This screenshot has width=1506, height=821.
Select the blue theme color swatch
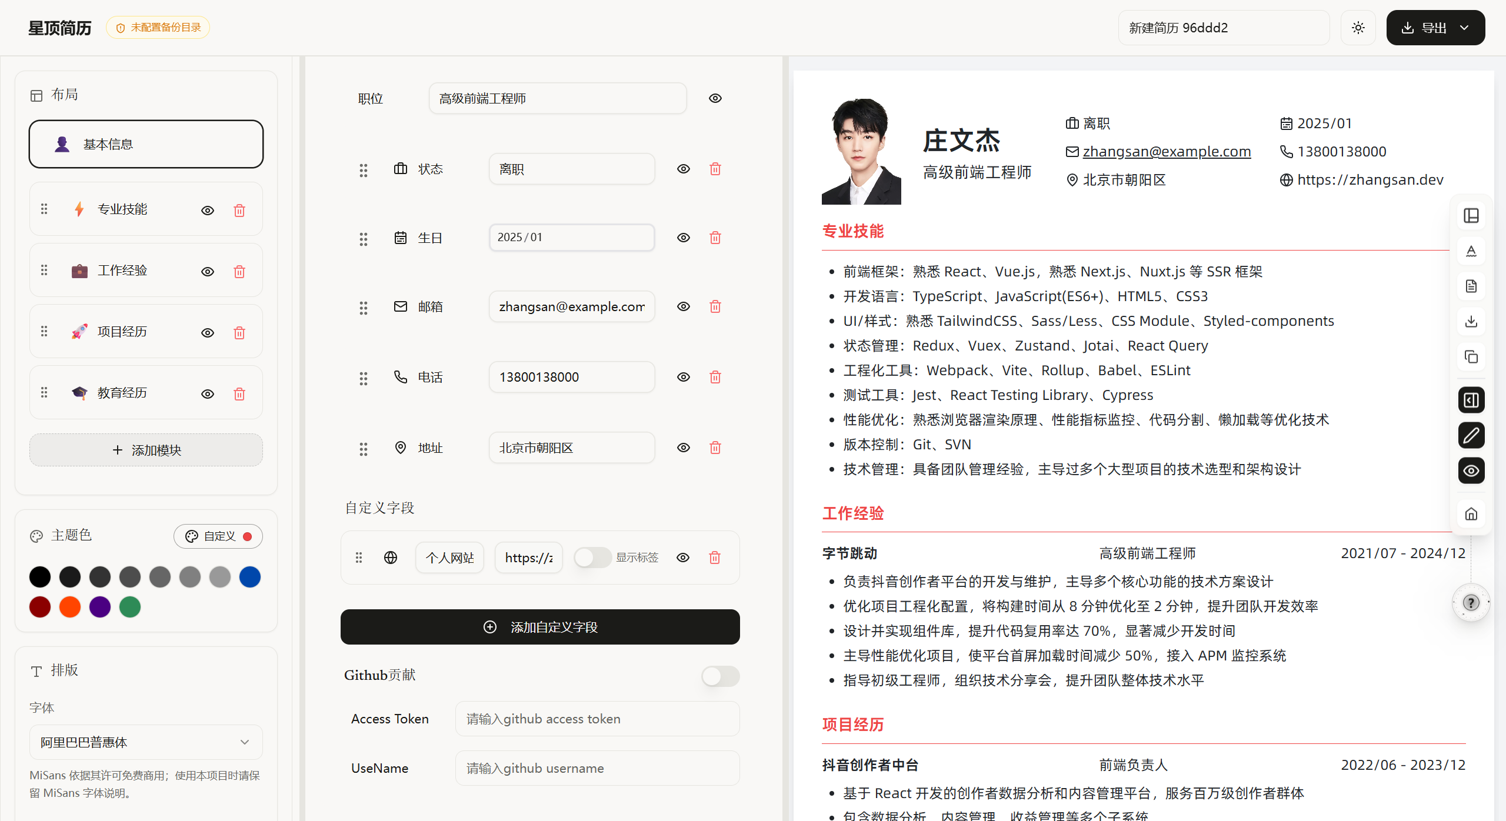click(x=249, y=577)
